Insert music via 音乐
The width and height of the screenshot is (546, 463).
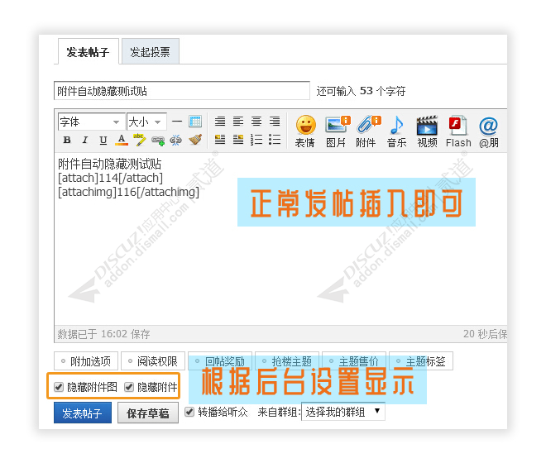pos(396,131)
